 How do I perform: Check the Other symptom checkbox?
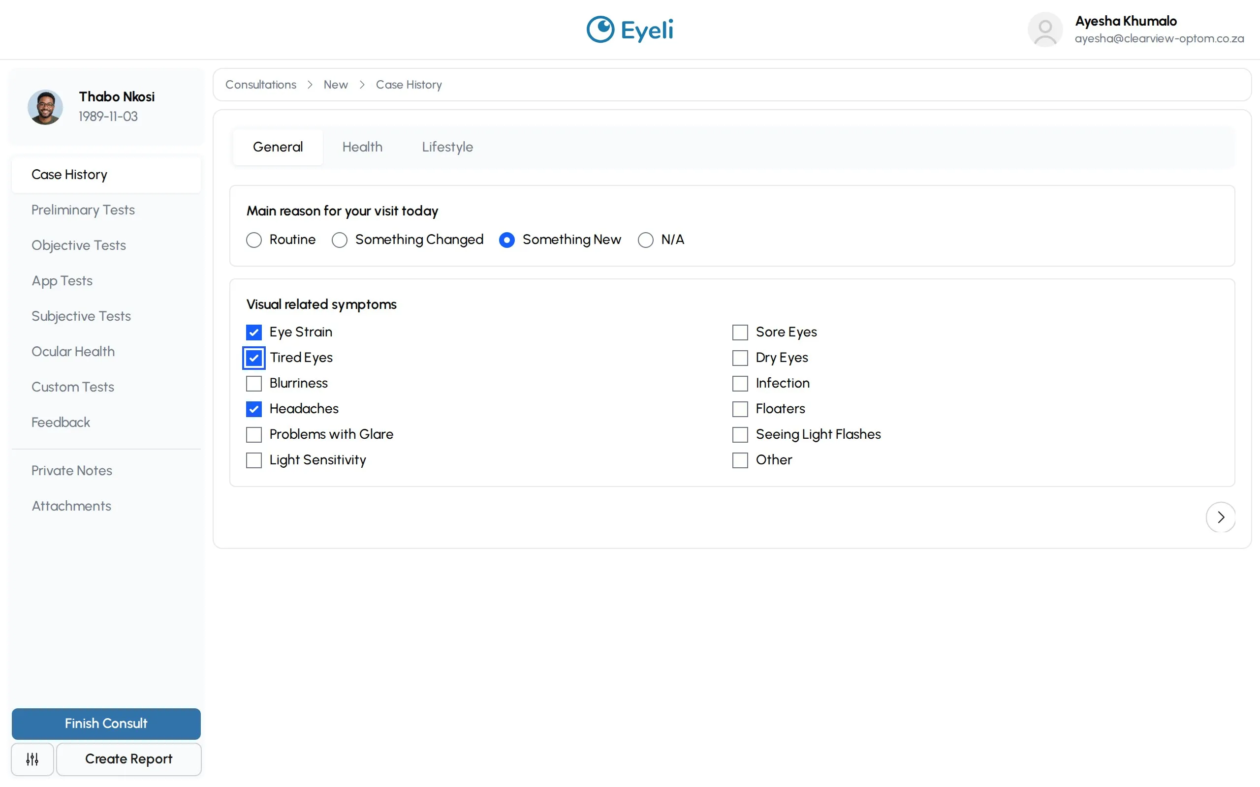point(740,460)
